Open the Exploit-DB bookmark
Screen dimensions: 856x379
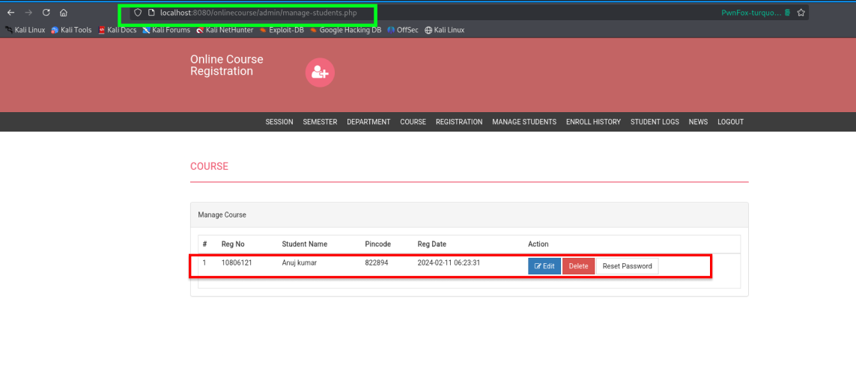coord(282,30)
